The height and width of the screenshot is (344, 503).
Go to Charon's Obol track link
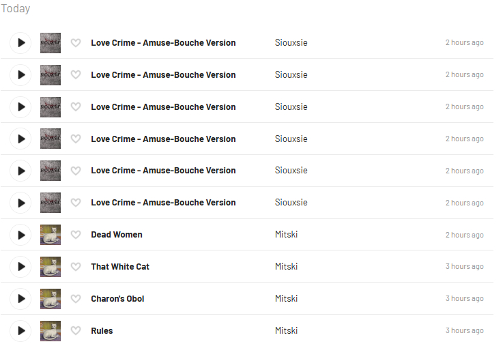pyautogui.click(x=117, y=299)
